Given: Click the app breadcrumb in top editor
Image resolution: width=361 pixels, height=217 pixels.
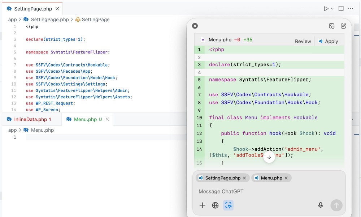Looking at the screenshot, I should pyautogui.click(x=12, y=20).
